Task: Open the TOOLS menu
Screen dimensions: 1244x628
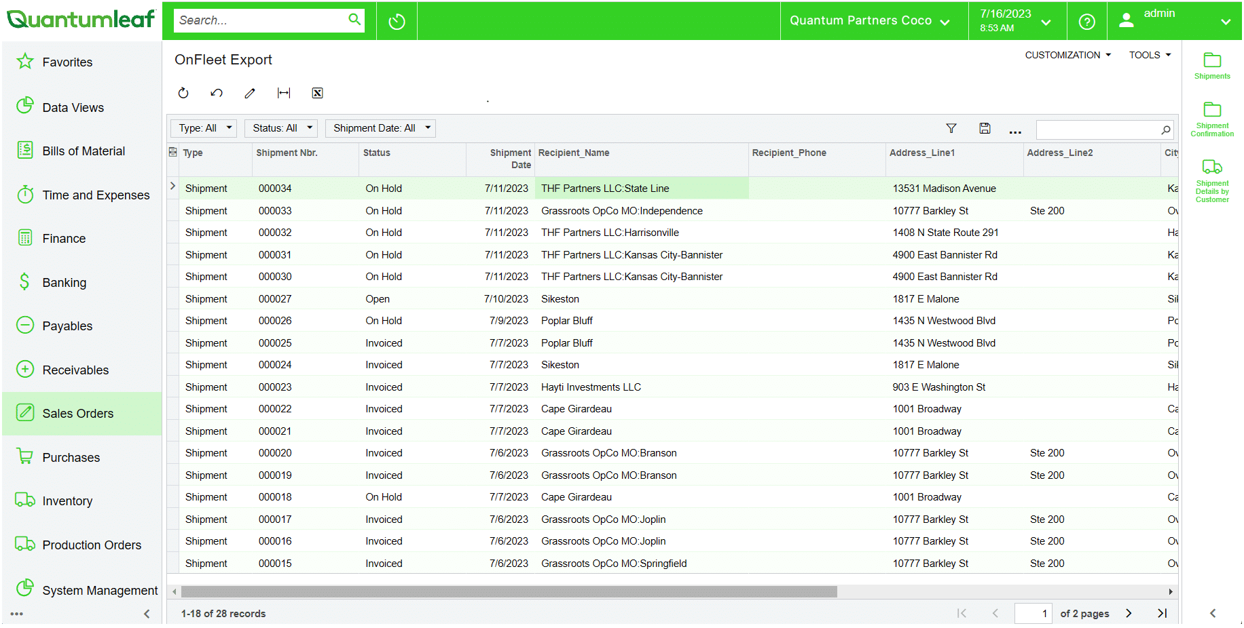Action: (x=1150, y=55)
